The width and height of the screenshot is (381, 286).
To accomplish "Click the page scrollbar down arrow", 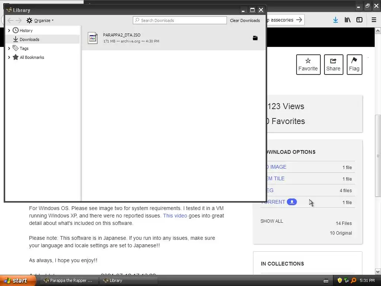I will click(378, 271).
